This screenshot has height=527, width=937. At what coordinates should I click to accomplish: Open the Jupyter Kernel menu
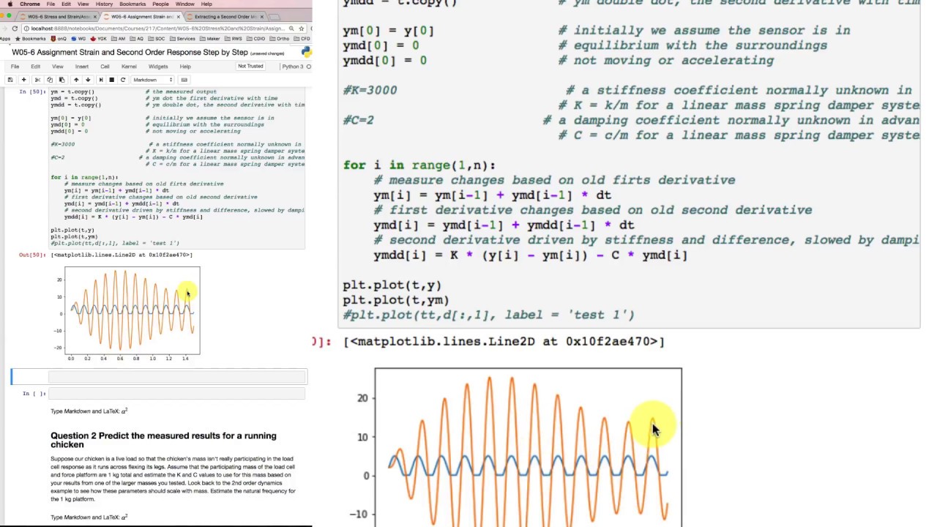(x=129, y=67)
